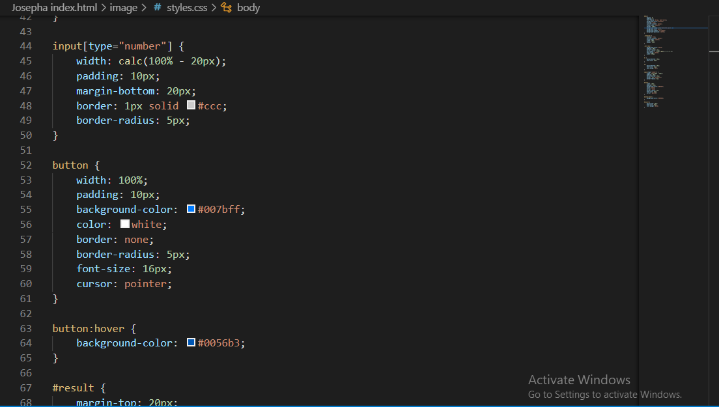Click line number 52 in gutter
719x407 pixels.
[25, 165]
